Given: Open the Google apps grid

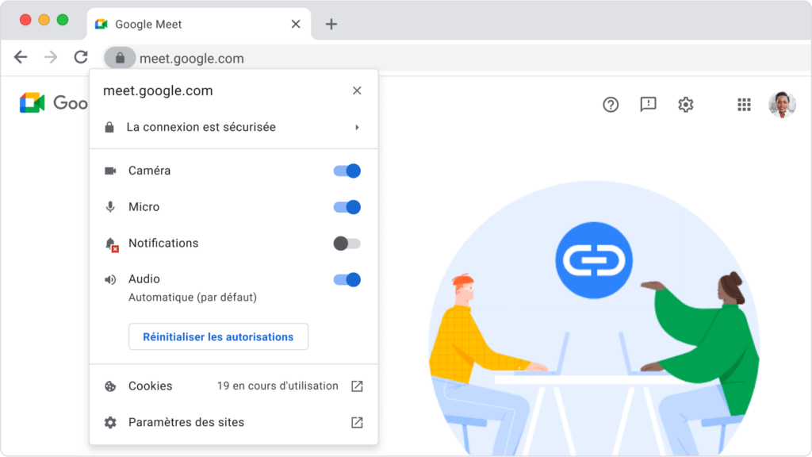Looking at the screenshot, I should (744, 105).
